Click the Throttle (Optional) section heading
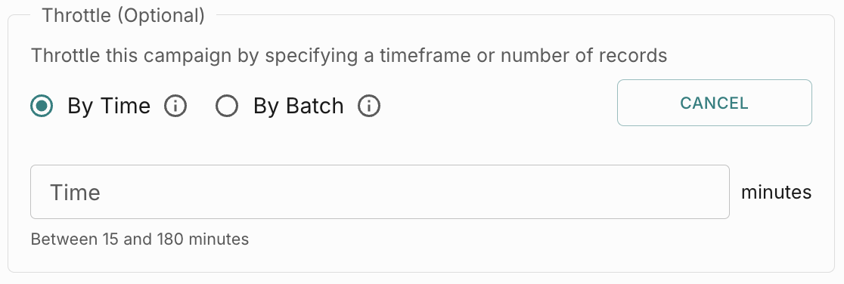844x284 pixels. [x=123, y=16]
